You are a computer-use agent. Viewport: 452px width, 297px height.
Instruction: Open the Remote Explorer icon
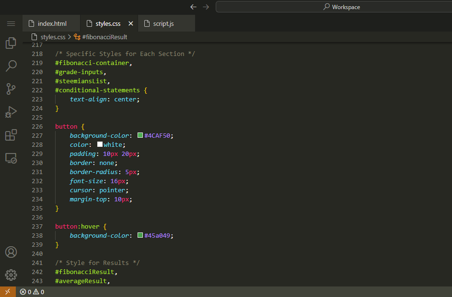tap(11, 158)
